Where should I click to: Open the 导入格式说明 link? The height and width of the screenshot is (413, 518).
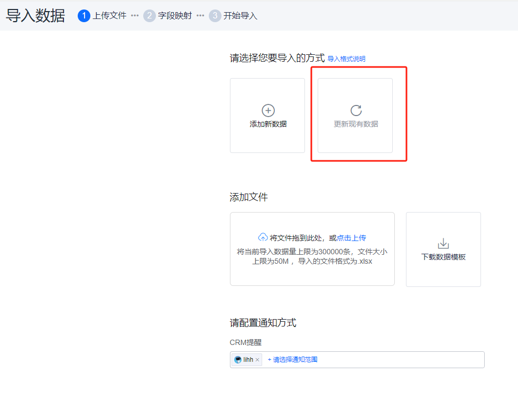point(346,59)
